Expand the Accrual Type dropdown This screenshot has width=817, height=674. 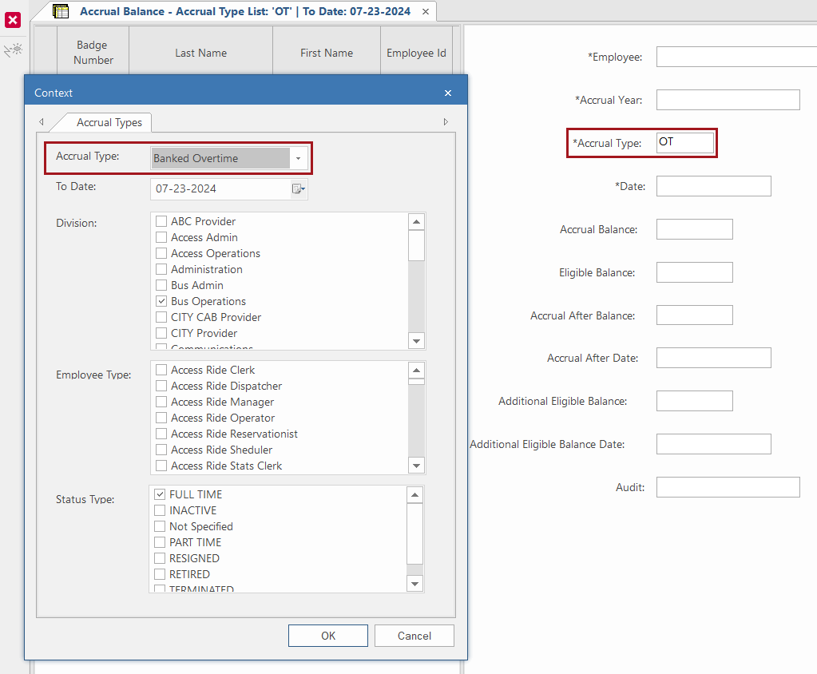click(x=298, y=159)
